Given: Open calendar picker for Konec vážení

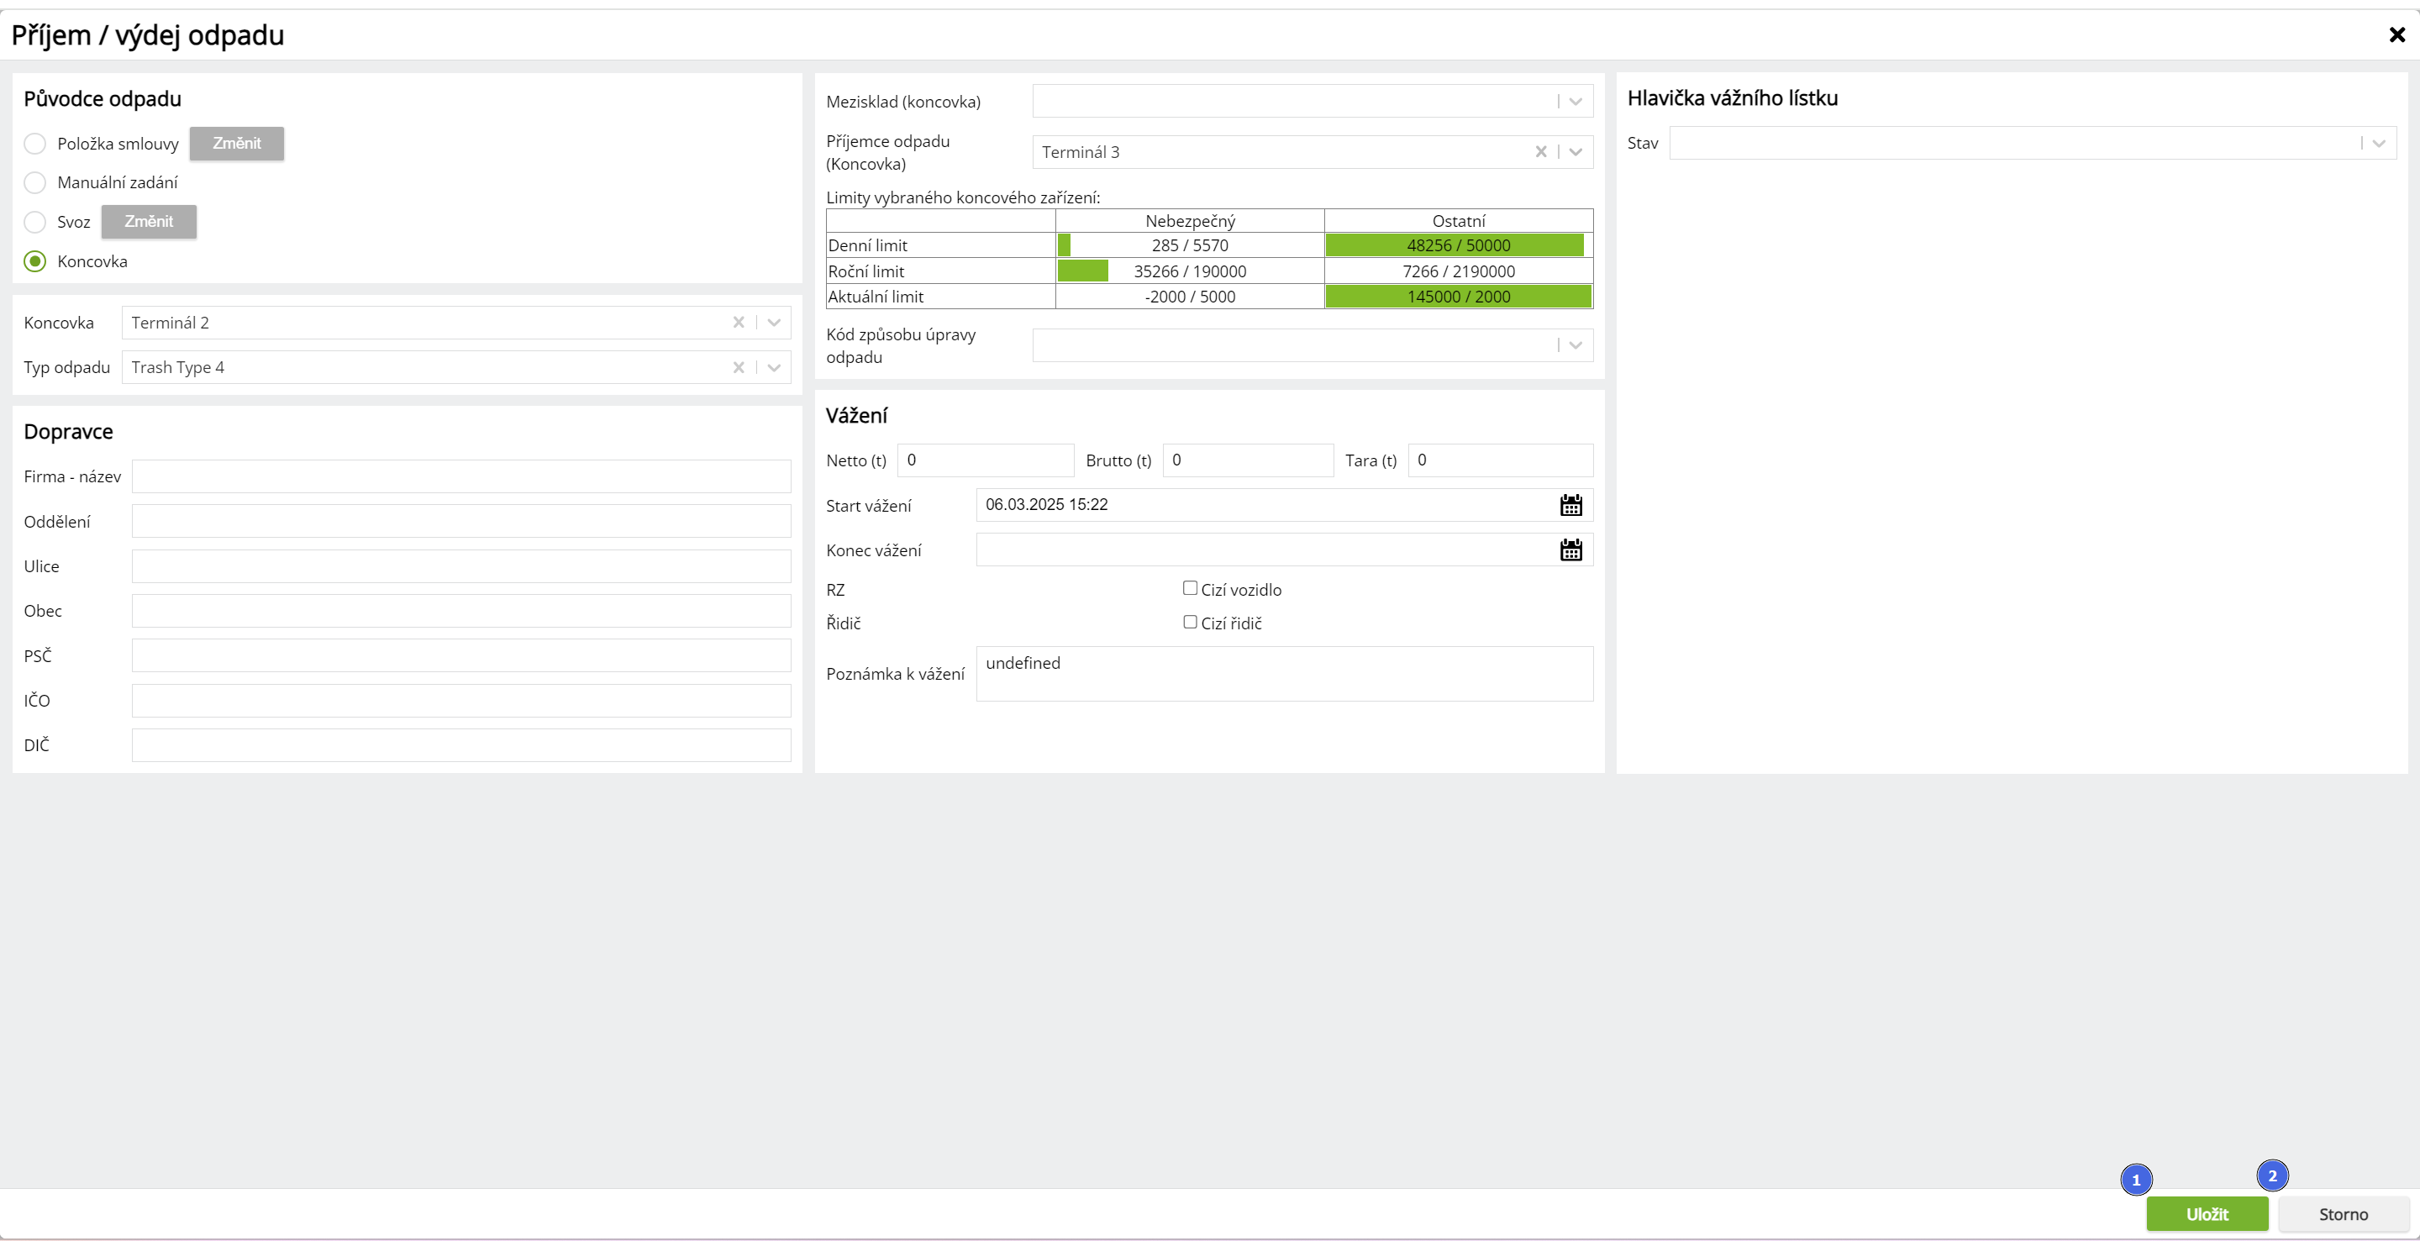Looking at the screenshot, I should tap(1570, 550).
